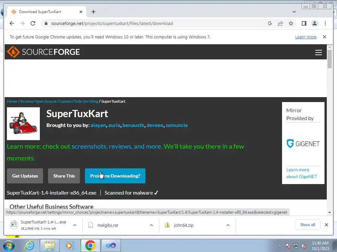The image size is (337, 252).
Task: Open the tab search dropdown arrow
Action: (294, 12)
